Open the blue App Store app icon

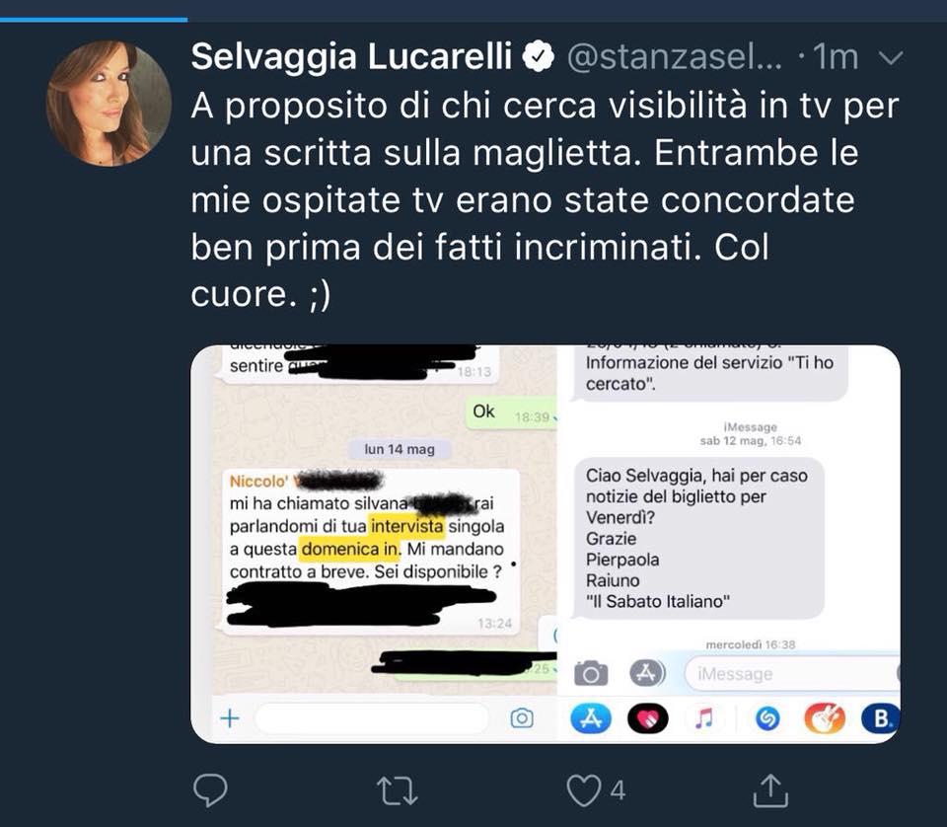591,718
